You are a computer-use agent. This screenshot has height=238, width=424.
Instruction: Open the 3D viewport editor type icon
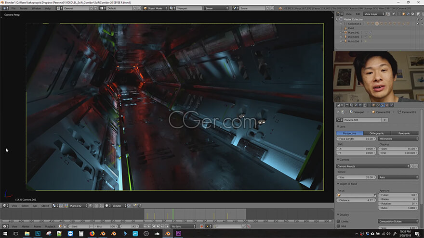coord(5,206)
